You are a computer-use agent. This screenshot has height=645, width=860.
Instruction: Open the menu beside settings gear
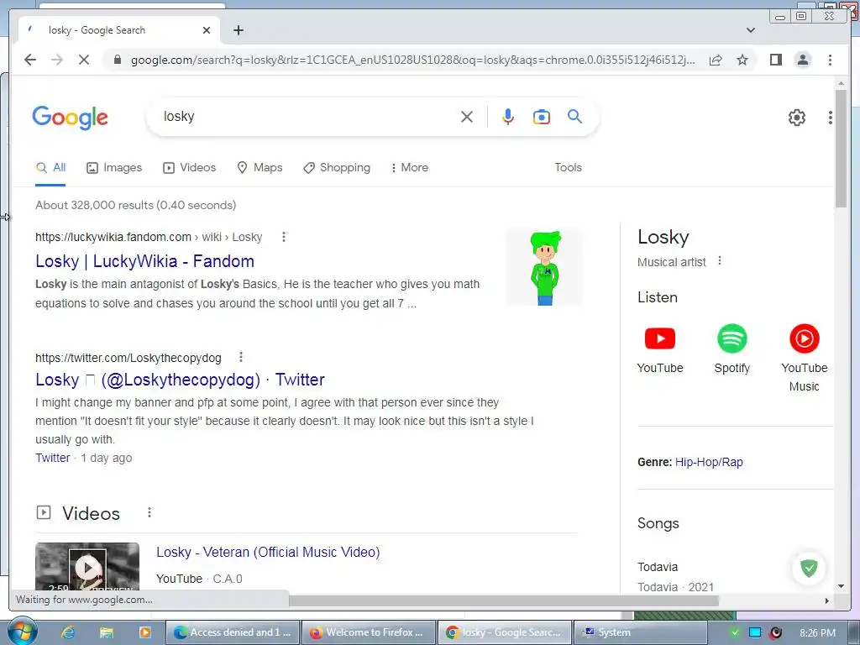click(831, 117)
